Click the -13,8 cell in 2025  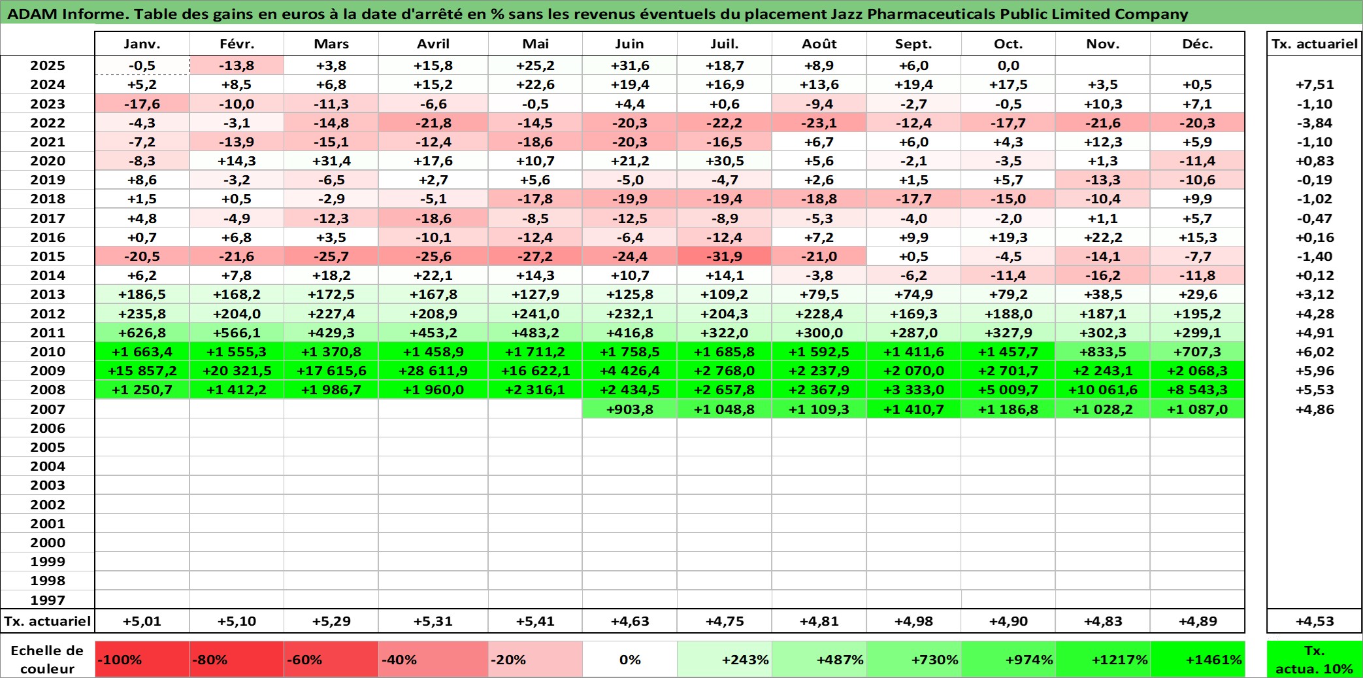(x=237, y=65)
